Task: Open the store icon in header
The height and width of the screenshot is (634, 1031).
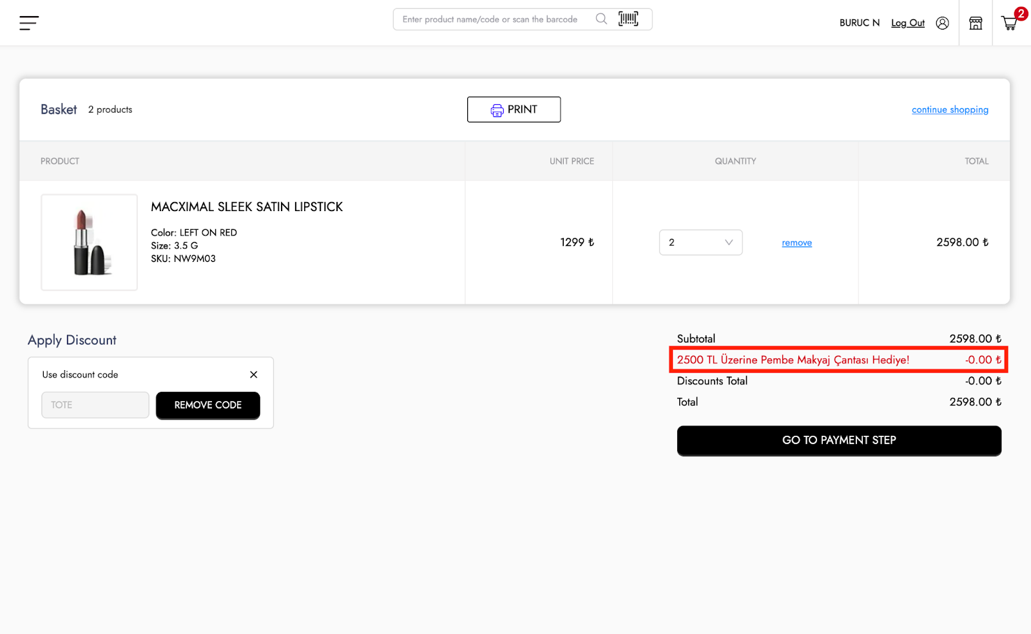Action: pos(976,23)
